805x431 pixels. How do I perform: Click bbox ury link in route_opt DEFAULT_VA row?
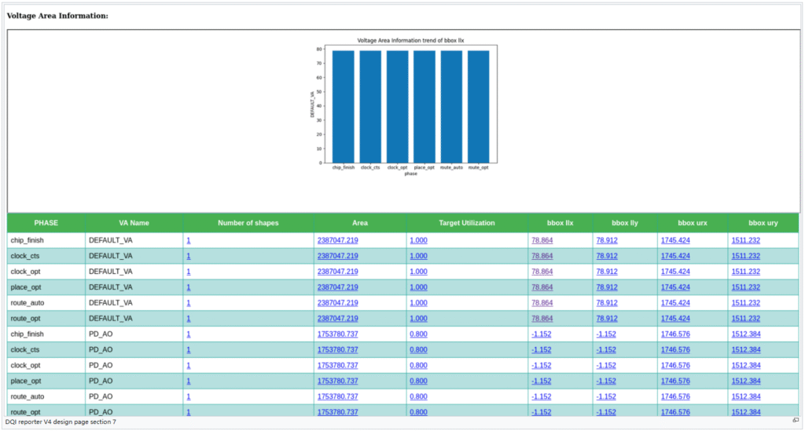pyautogui.click(x=745, y=319)
